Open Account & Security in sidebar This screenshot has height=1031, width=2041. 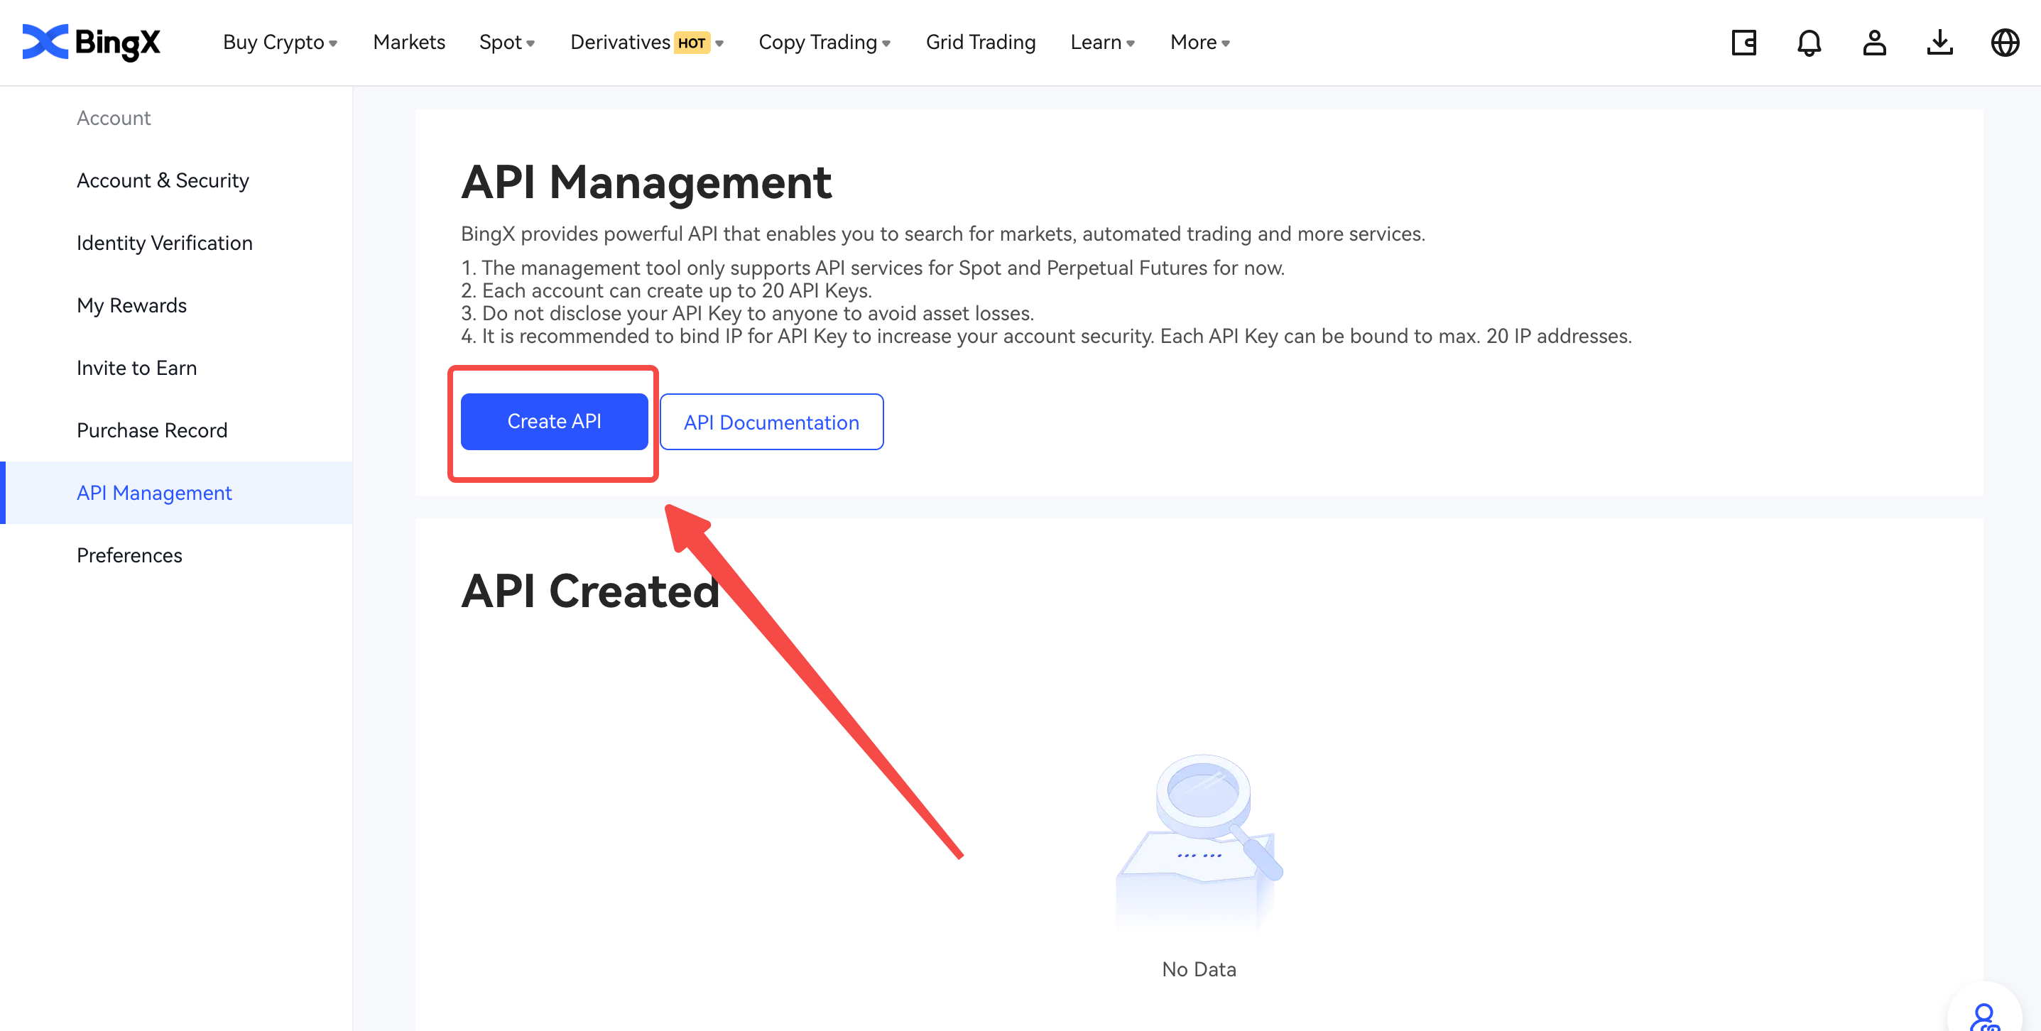[176, 180]
